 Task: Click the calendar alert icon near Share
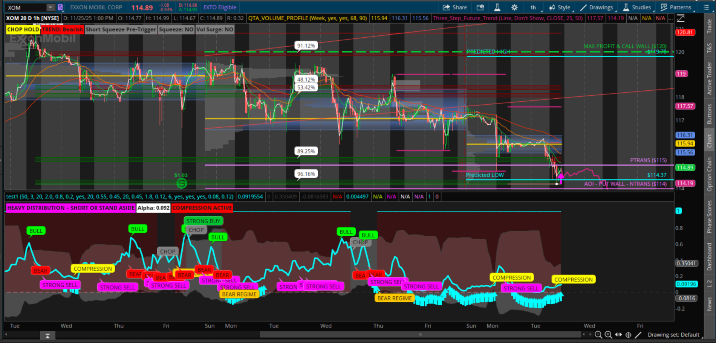tap(480, 7)
